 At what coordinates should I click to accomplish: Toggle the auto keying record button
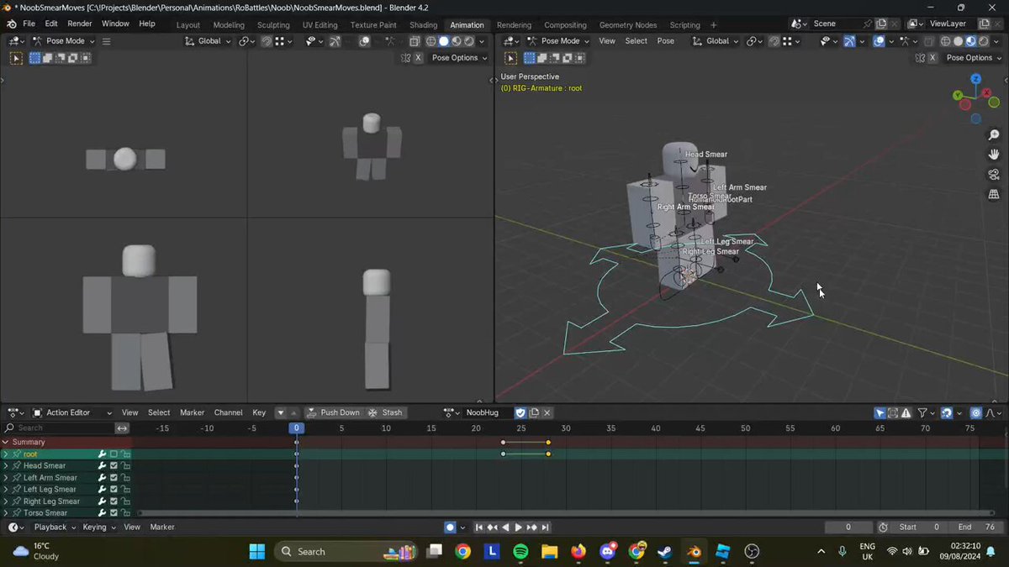click(x=450, y=528)
